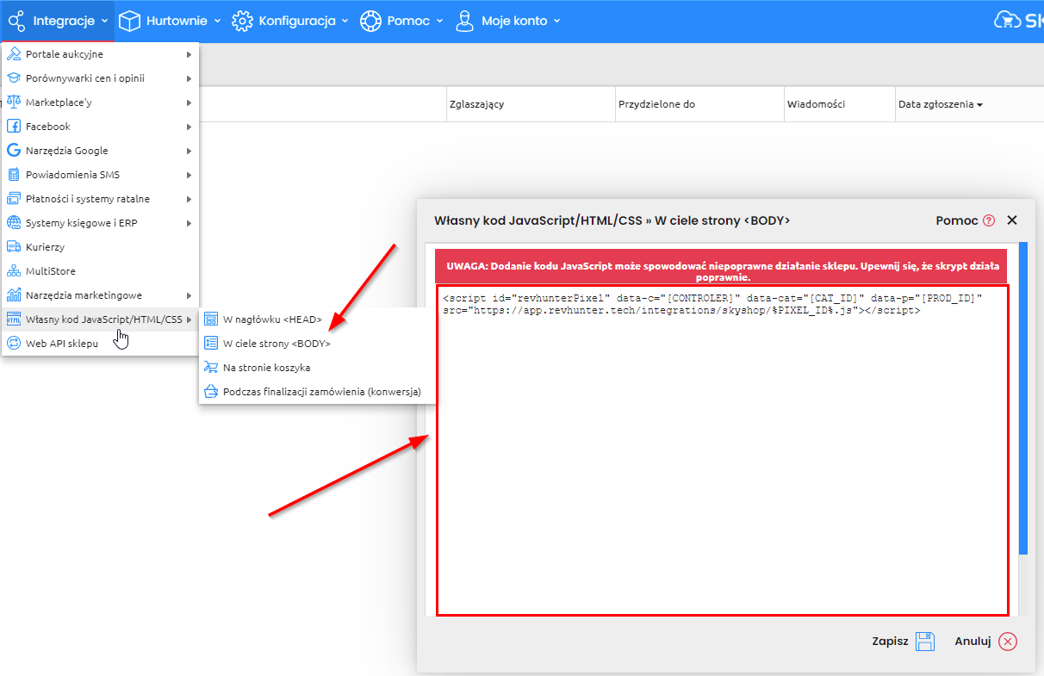Click the Moje konto user icon

click(x=465, y=21)
